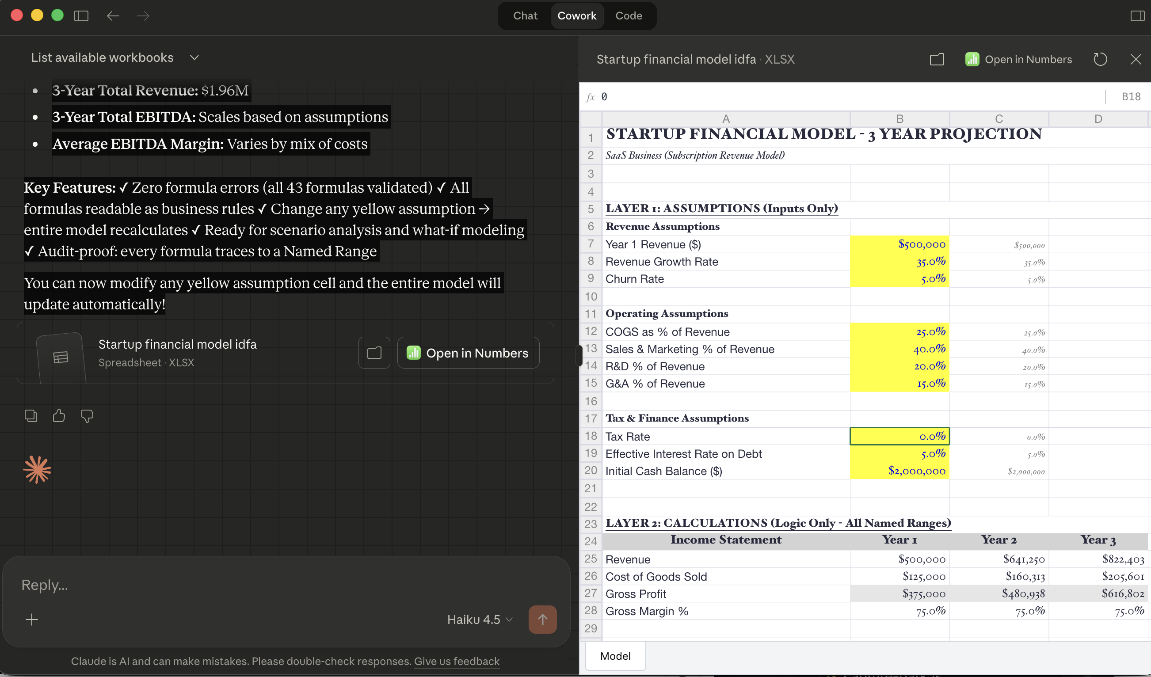Viewport: 1151px width, 677px height.
Task: Send the reply with the upward arrow button
Action: coord(542,620)
